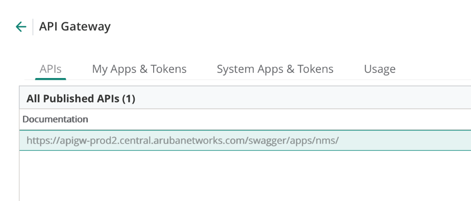Switch to the APIs tab
This screenshot has width=471, height=201.
(x=51, y=69)
